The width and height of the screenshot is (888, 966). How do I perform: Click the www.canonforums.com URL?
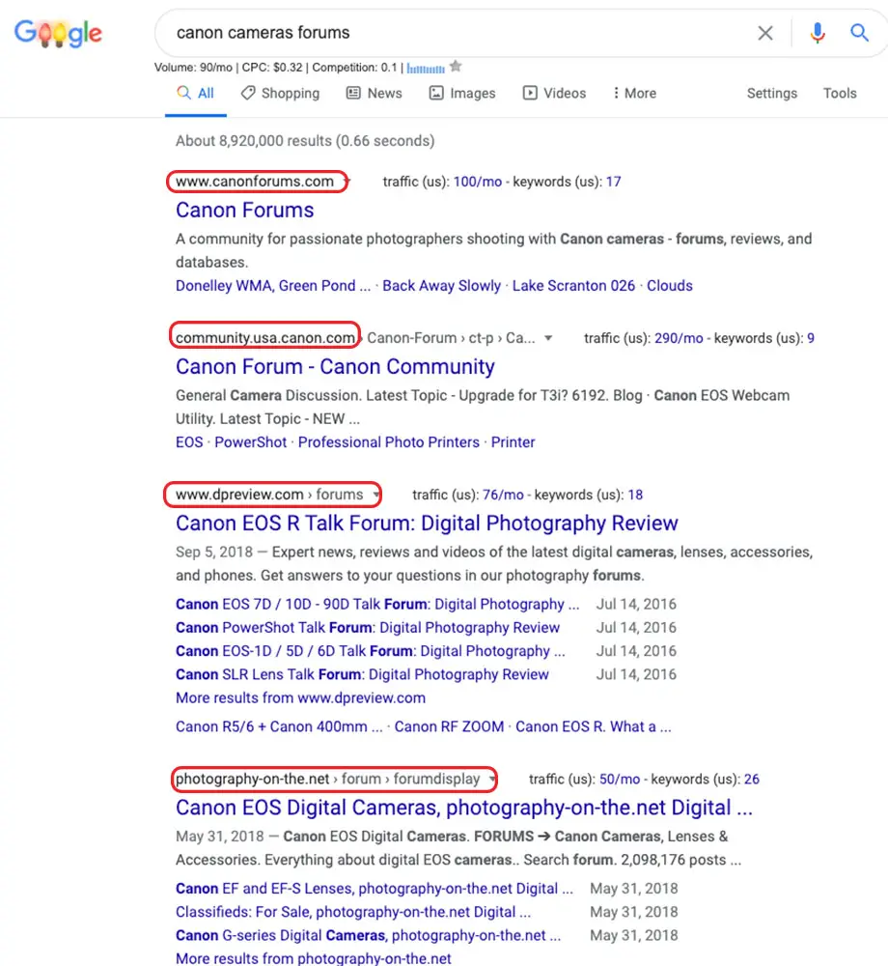[255, 182]
